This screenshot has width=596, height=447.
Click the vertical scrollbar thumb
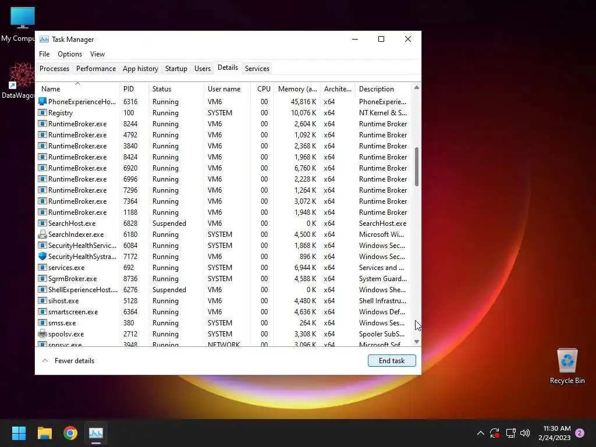coord(417,166)
